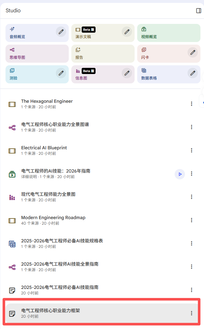
Task: Click video icon of 电气工程师的AI技能：2026年指南
Action: [12, 174]
